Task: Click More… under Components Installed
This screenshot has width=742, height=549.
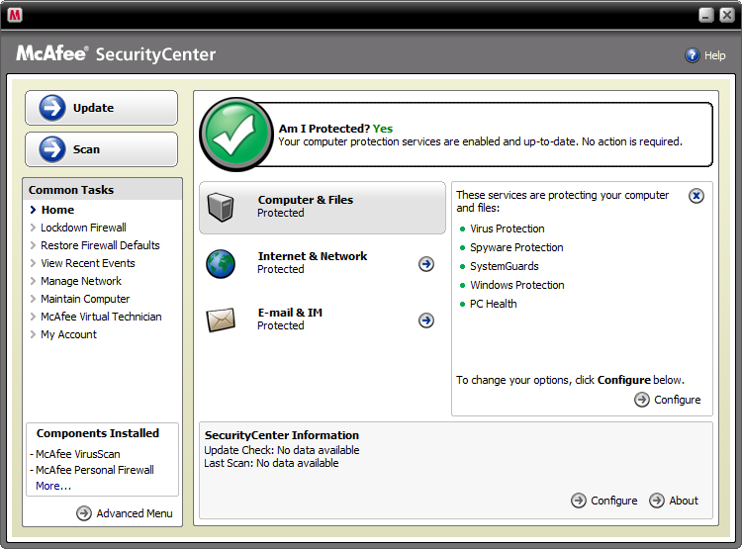Action: pos(53,486)
